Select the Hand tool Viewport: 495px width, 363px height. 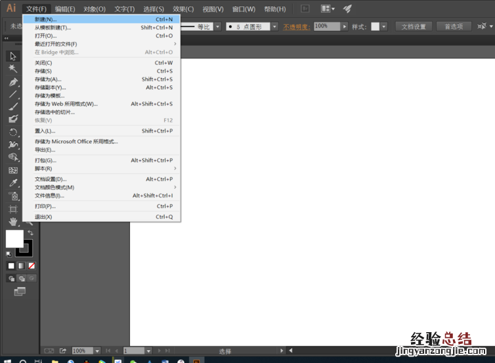tap(13, 222)
